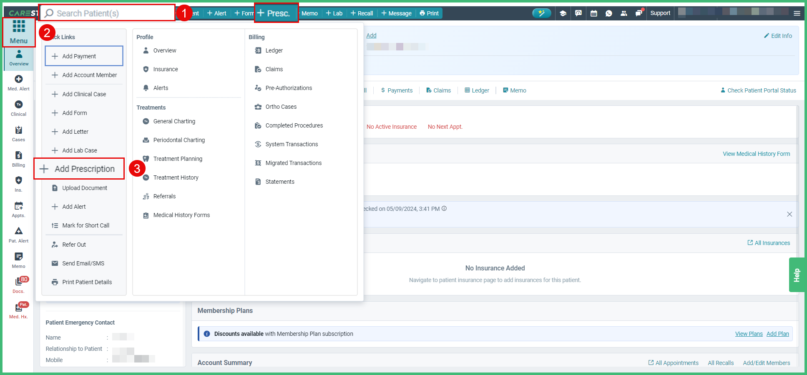Select Ledger under the Billing menu
Image resolution: width=807 pixels, height=375 pixels.
point(274,50)
